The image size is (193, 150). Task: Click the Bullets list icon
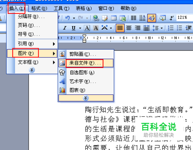[x=179, y=28]
